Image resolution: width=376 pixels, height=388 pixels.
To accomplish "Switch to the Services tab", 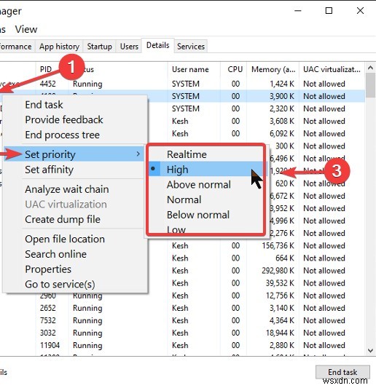I will tap(191, 47).
